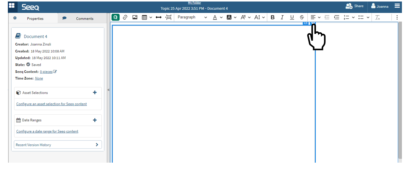Click 'Configure a date range for Seeq content' link
The width and height of the screenshot is (408, 172).
pos(47,131)
